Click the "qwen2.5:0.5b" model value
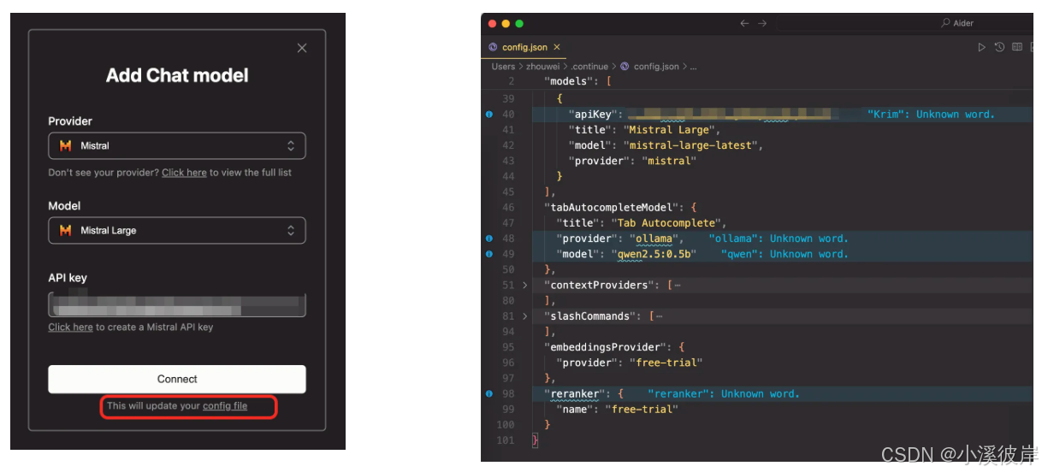The height and width of the screenshot is (472, 1042). click(x=654, y=254)
